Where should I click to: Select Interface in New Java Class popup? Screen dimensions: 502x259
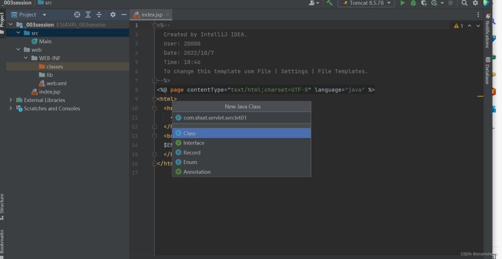(194, 143)
